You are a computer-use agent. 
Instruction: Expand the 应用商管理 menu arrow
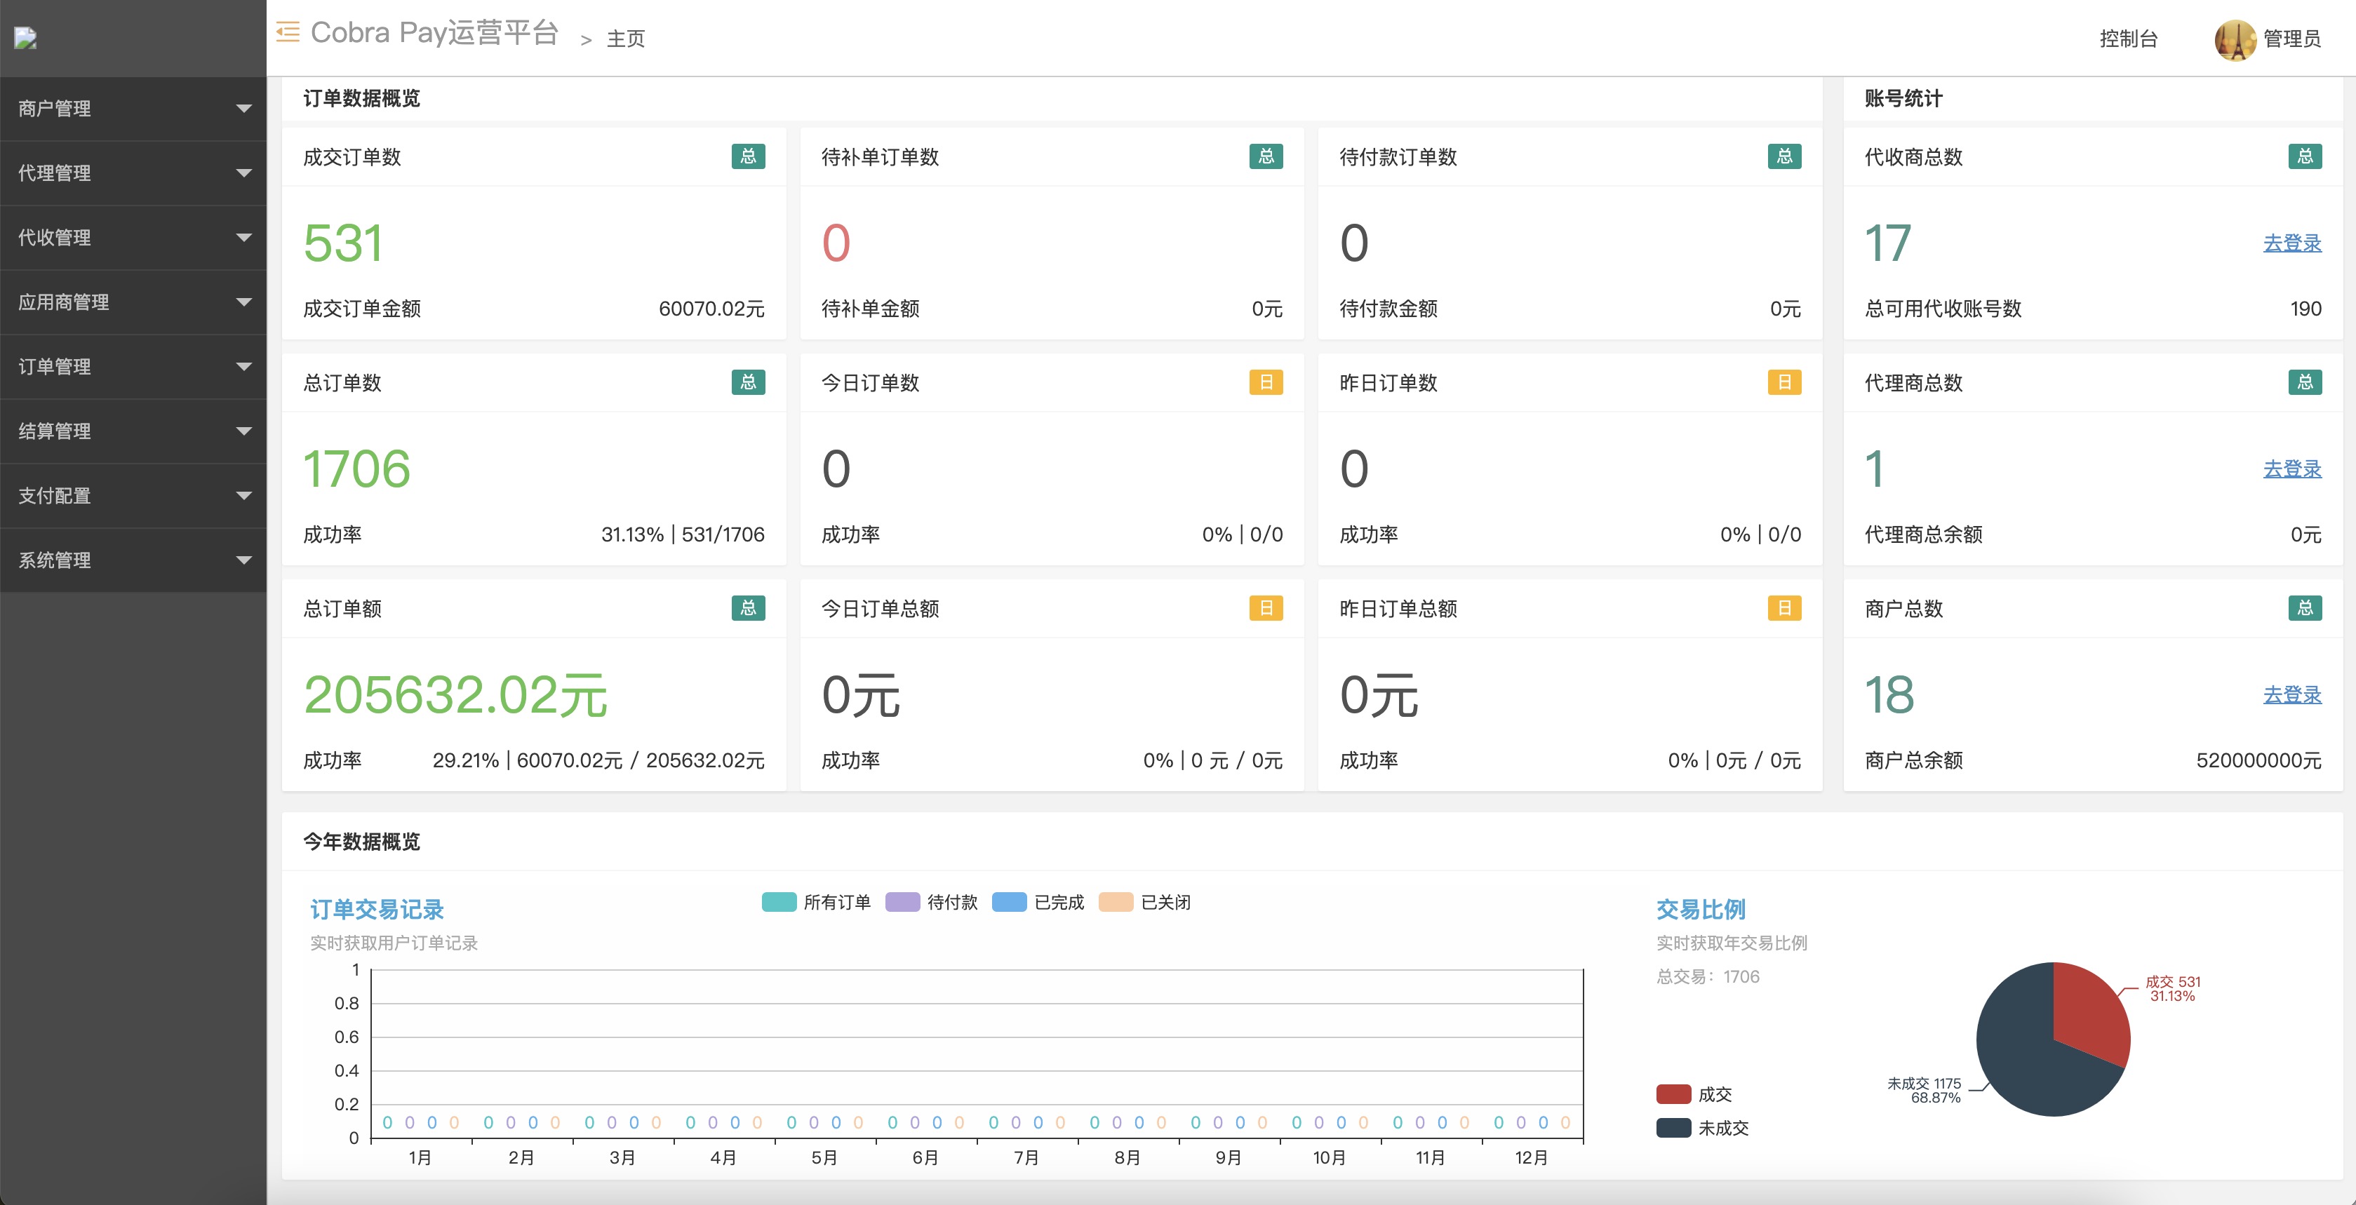243,302
